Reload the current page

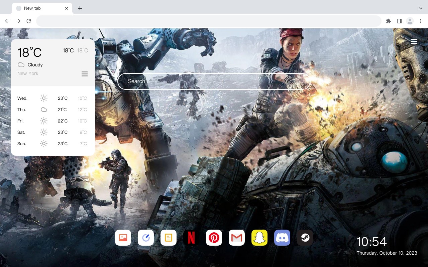coord(29,21)
